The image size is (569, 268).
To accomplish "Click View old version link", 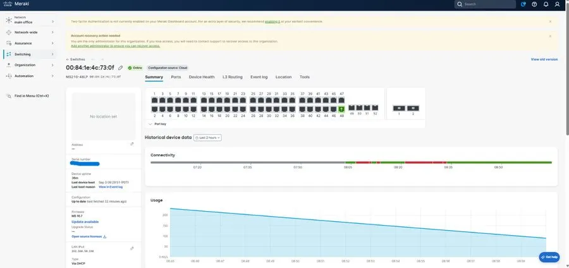I will (544, 59).
